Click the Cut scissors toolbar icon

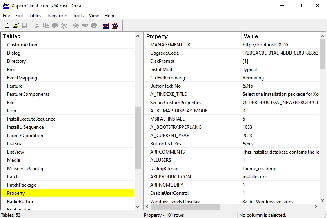click(37, 26)
